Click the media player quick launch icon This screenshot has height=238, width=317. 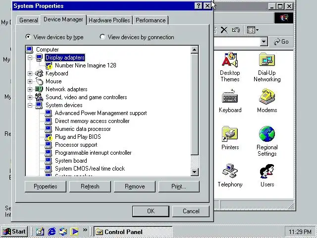(x=74, y=232)
